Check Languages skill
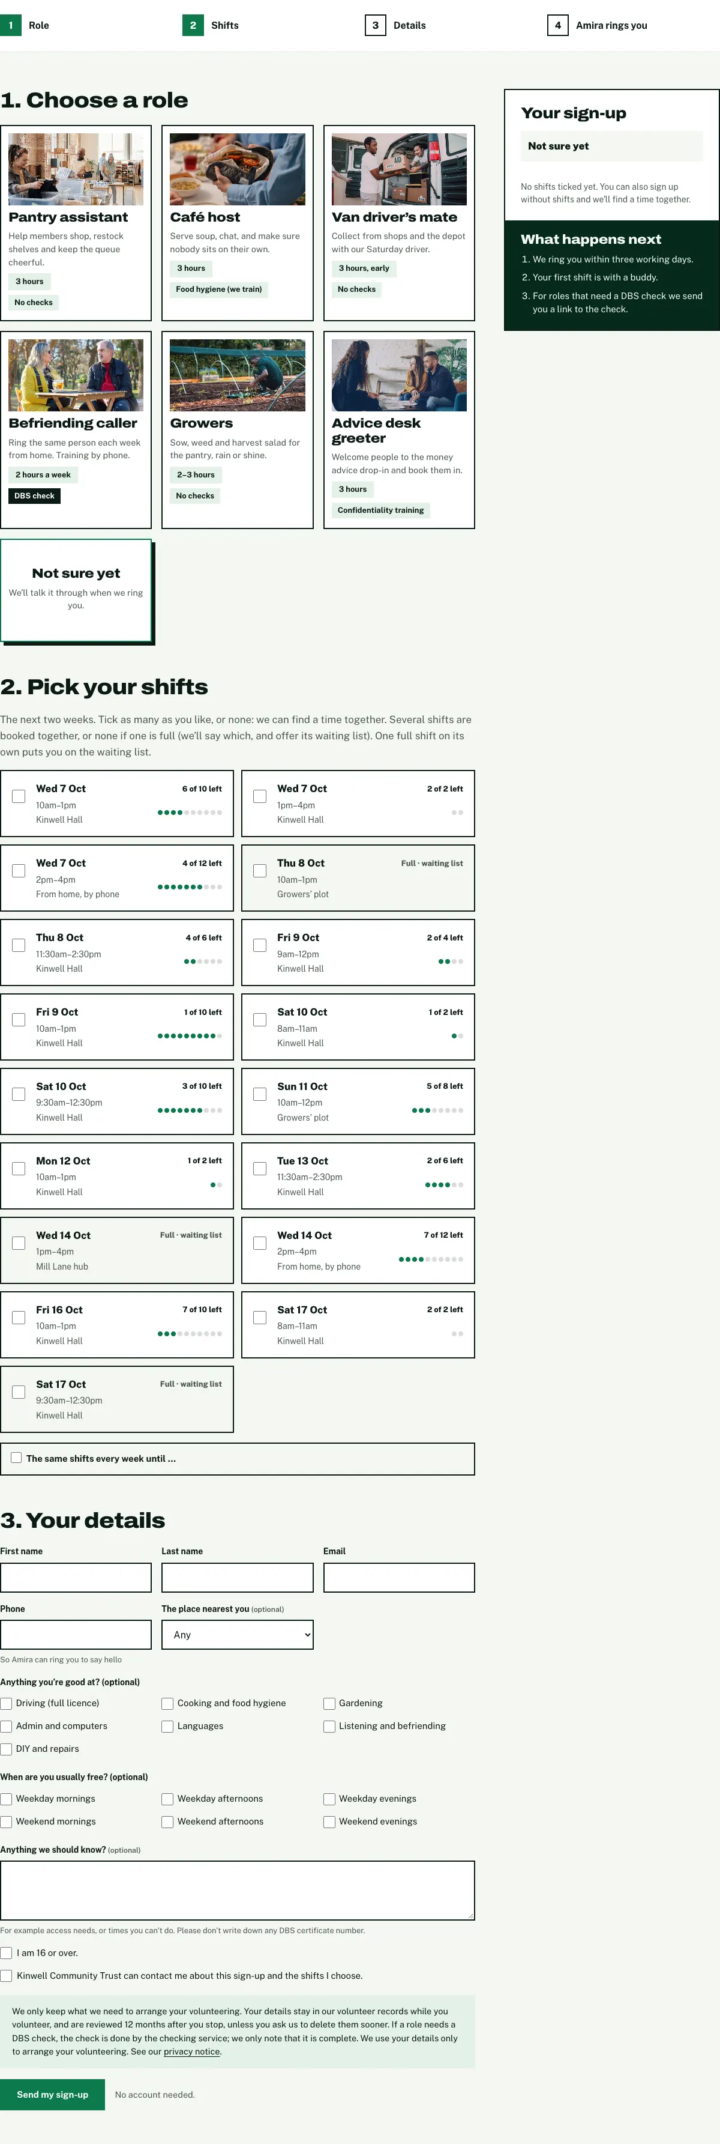The height and width of the screenshot is (2144, 720). click(167, 1726)
